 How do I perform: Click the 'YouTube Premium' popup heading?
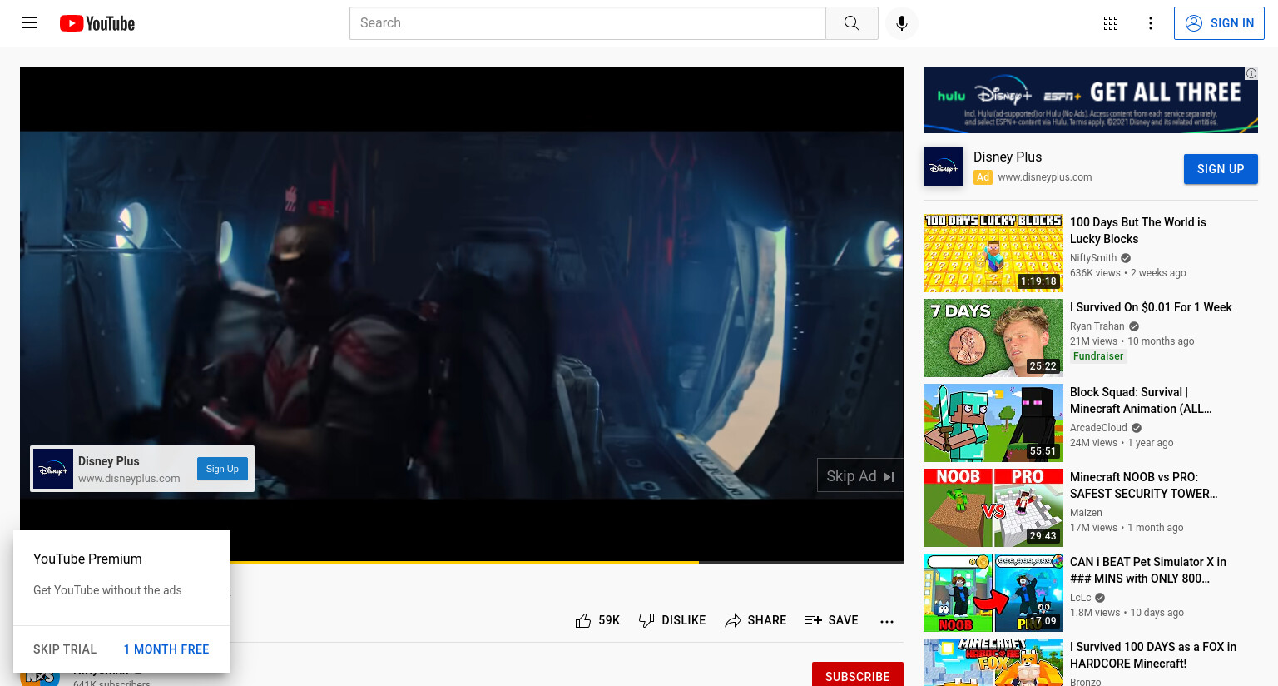87,559
